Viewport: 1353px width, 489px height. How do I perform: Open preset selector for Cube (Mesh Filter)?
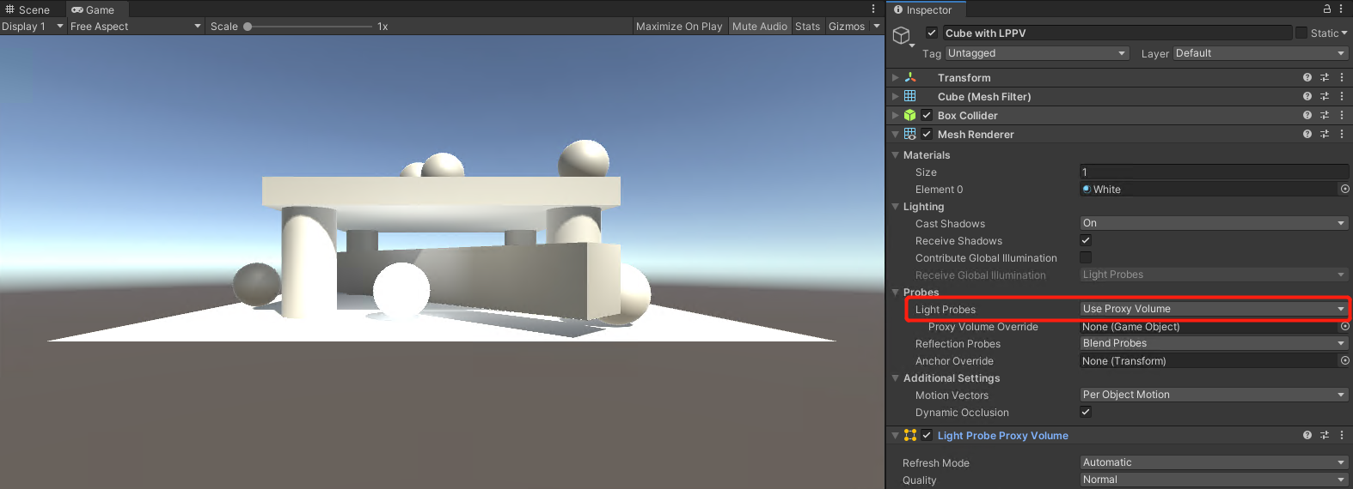(x=1325, y=96)
